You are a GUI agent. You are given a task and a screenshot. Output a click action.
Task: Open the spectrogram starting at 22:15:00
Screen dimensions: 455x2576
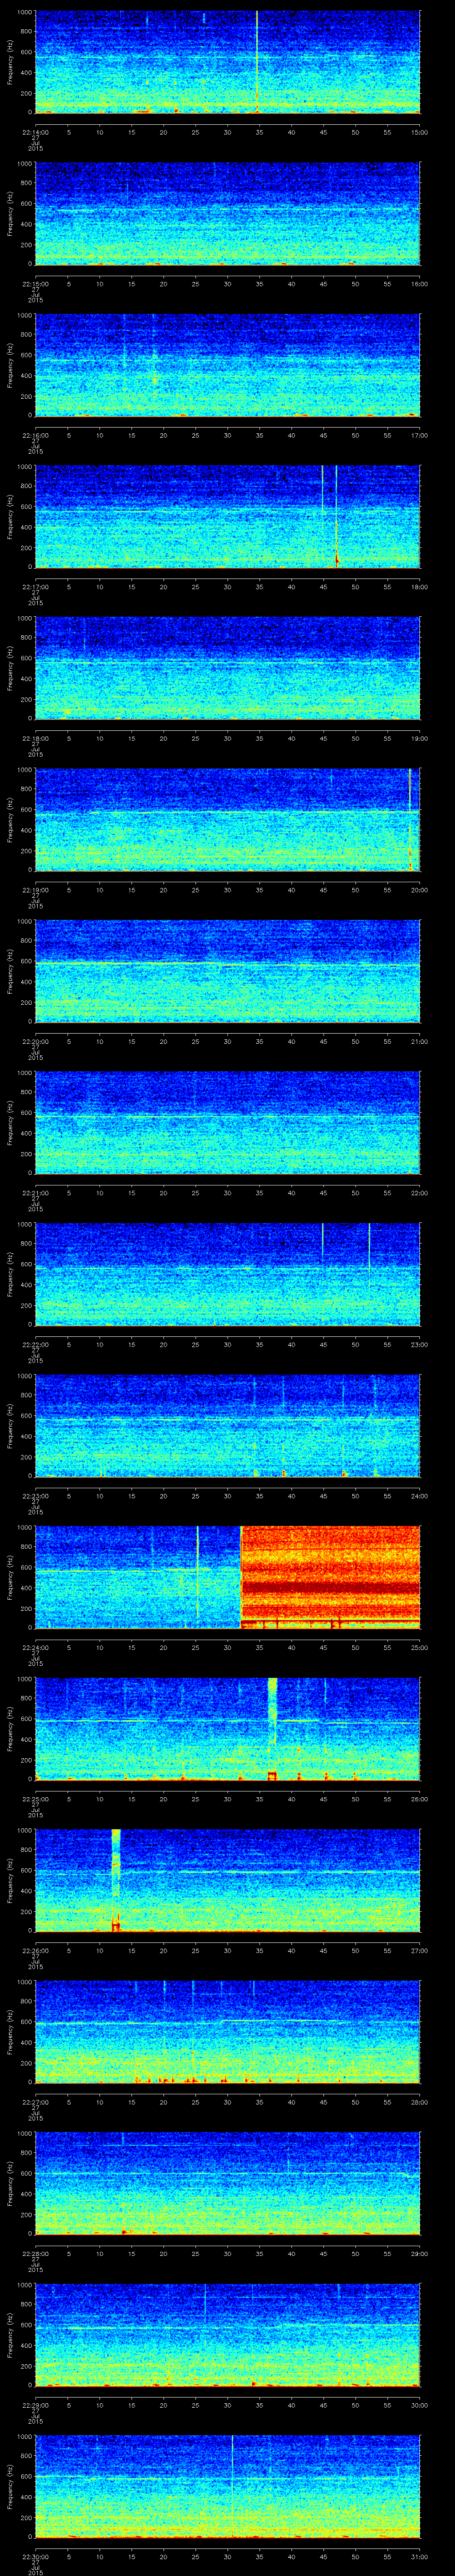point(227,213)
